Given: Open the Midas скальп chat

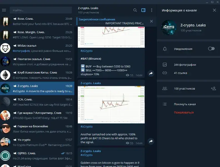Looking at the screenshot, I should tap(37, 48).
